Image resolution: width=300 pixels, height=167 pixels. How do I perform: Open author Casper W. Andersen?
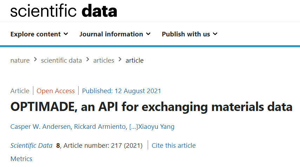coord(40,126)
